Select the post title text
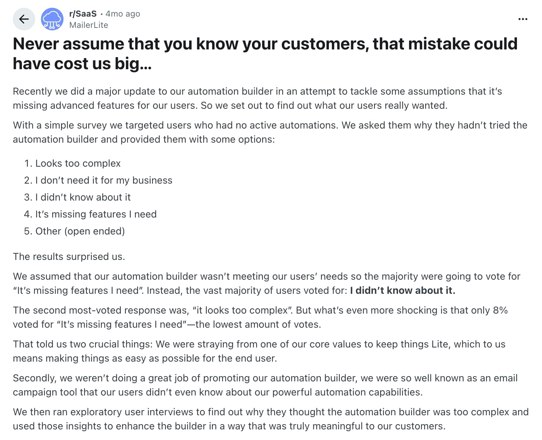 point(265,53)
